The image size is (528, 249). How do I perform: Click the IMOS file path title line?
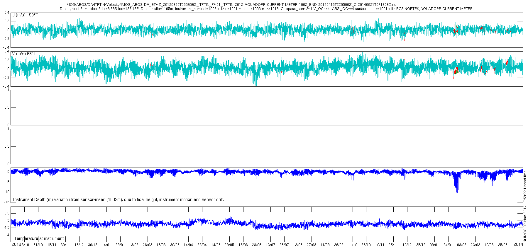(231, 5)
